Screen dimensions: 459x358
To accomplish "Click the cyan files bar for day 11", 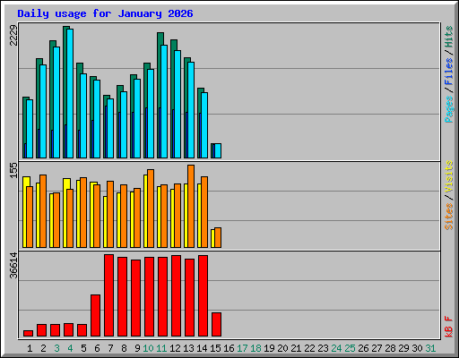I will click(164, 101).
